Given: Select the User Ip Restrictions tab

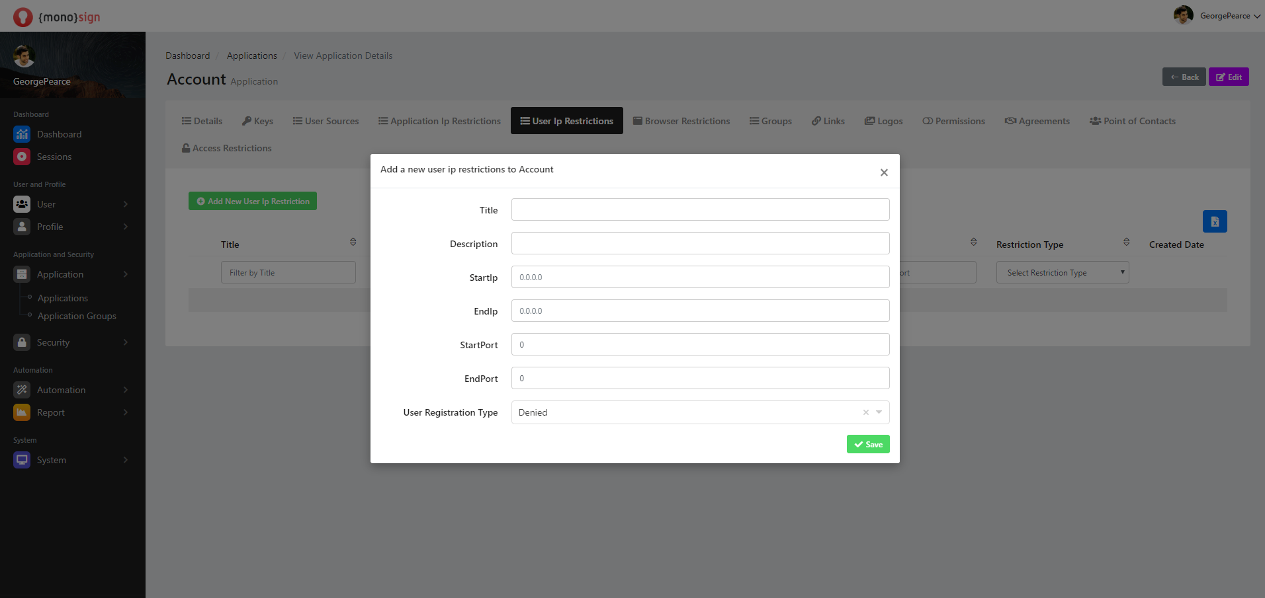Looking at the screenshot, I should pos(566,121).
